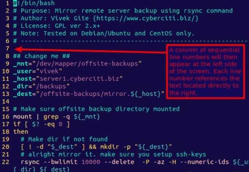Click the if statement on line 17

41,124
